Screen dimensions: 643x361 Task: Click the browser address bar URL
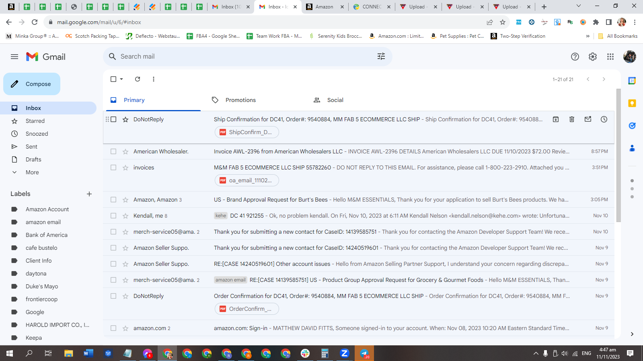pos(99,22)
